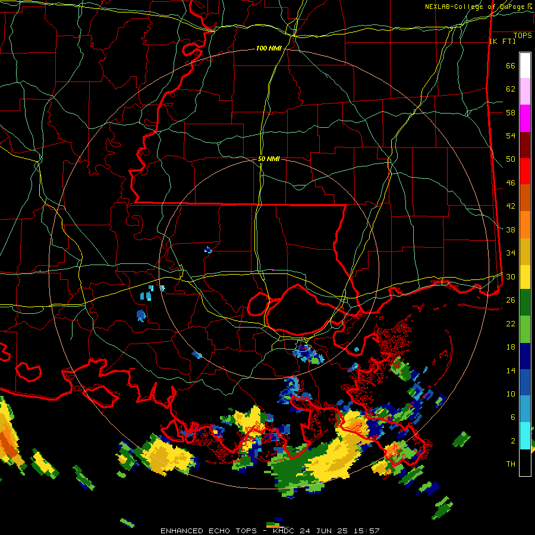Image resolution: width=535 pixels, height=535 pixels.
Task: Click the '6' legend value
Action: (x=513, y=417)
